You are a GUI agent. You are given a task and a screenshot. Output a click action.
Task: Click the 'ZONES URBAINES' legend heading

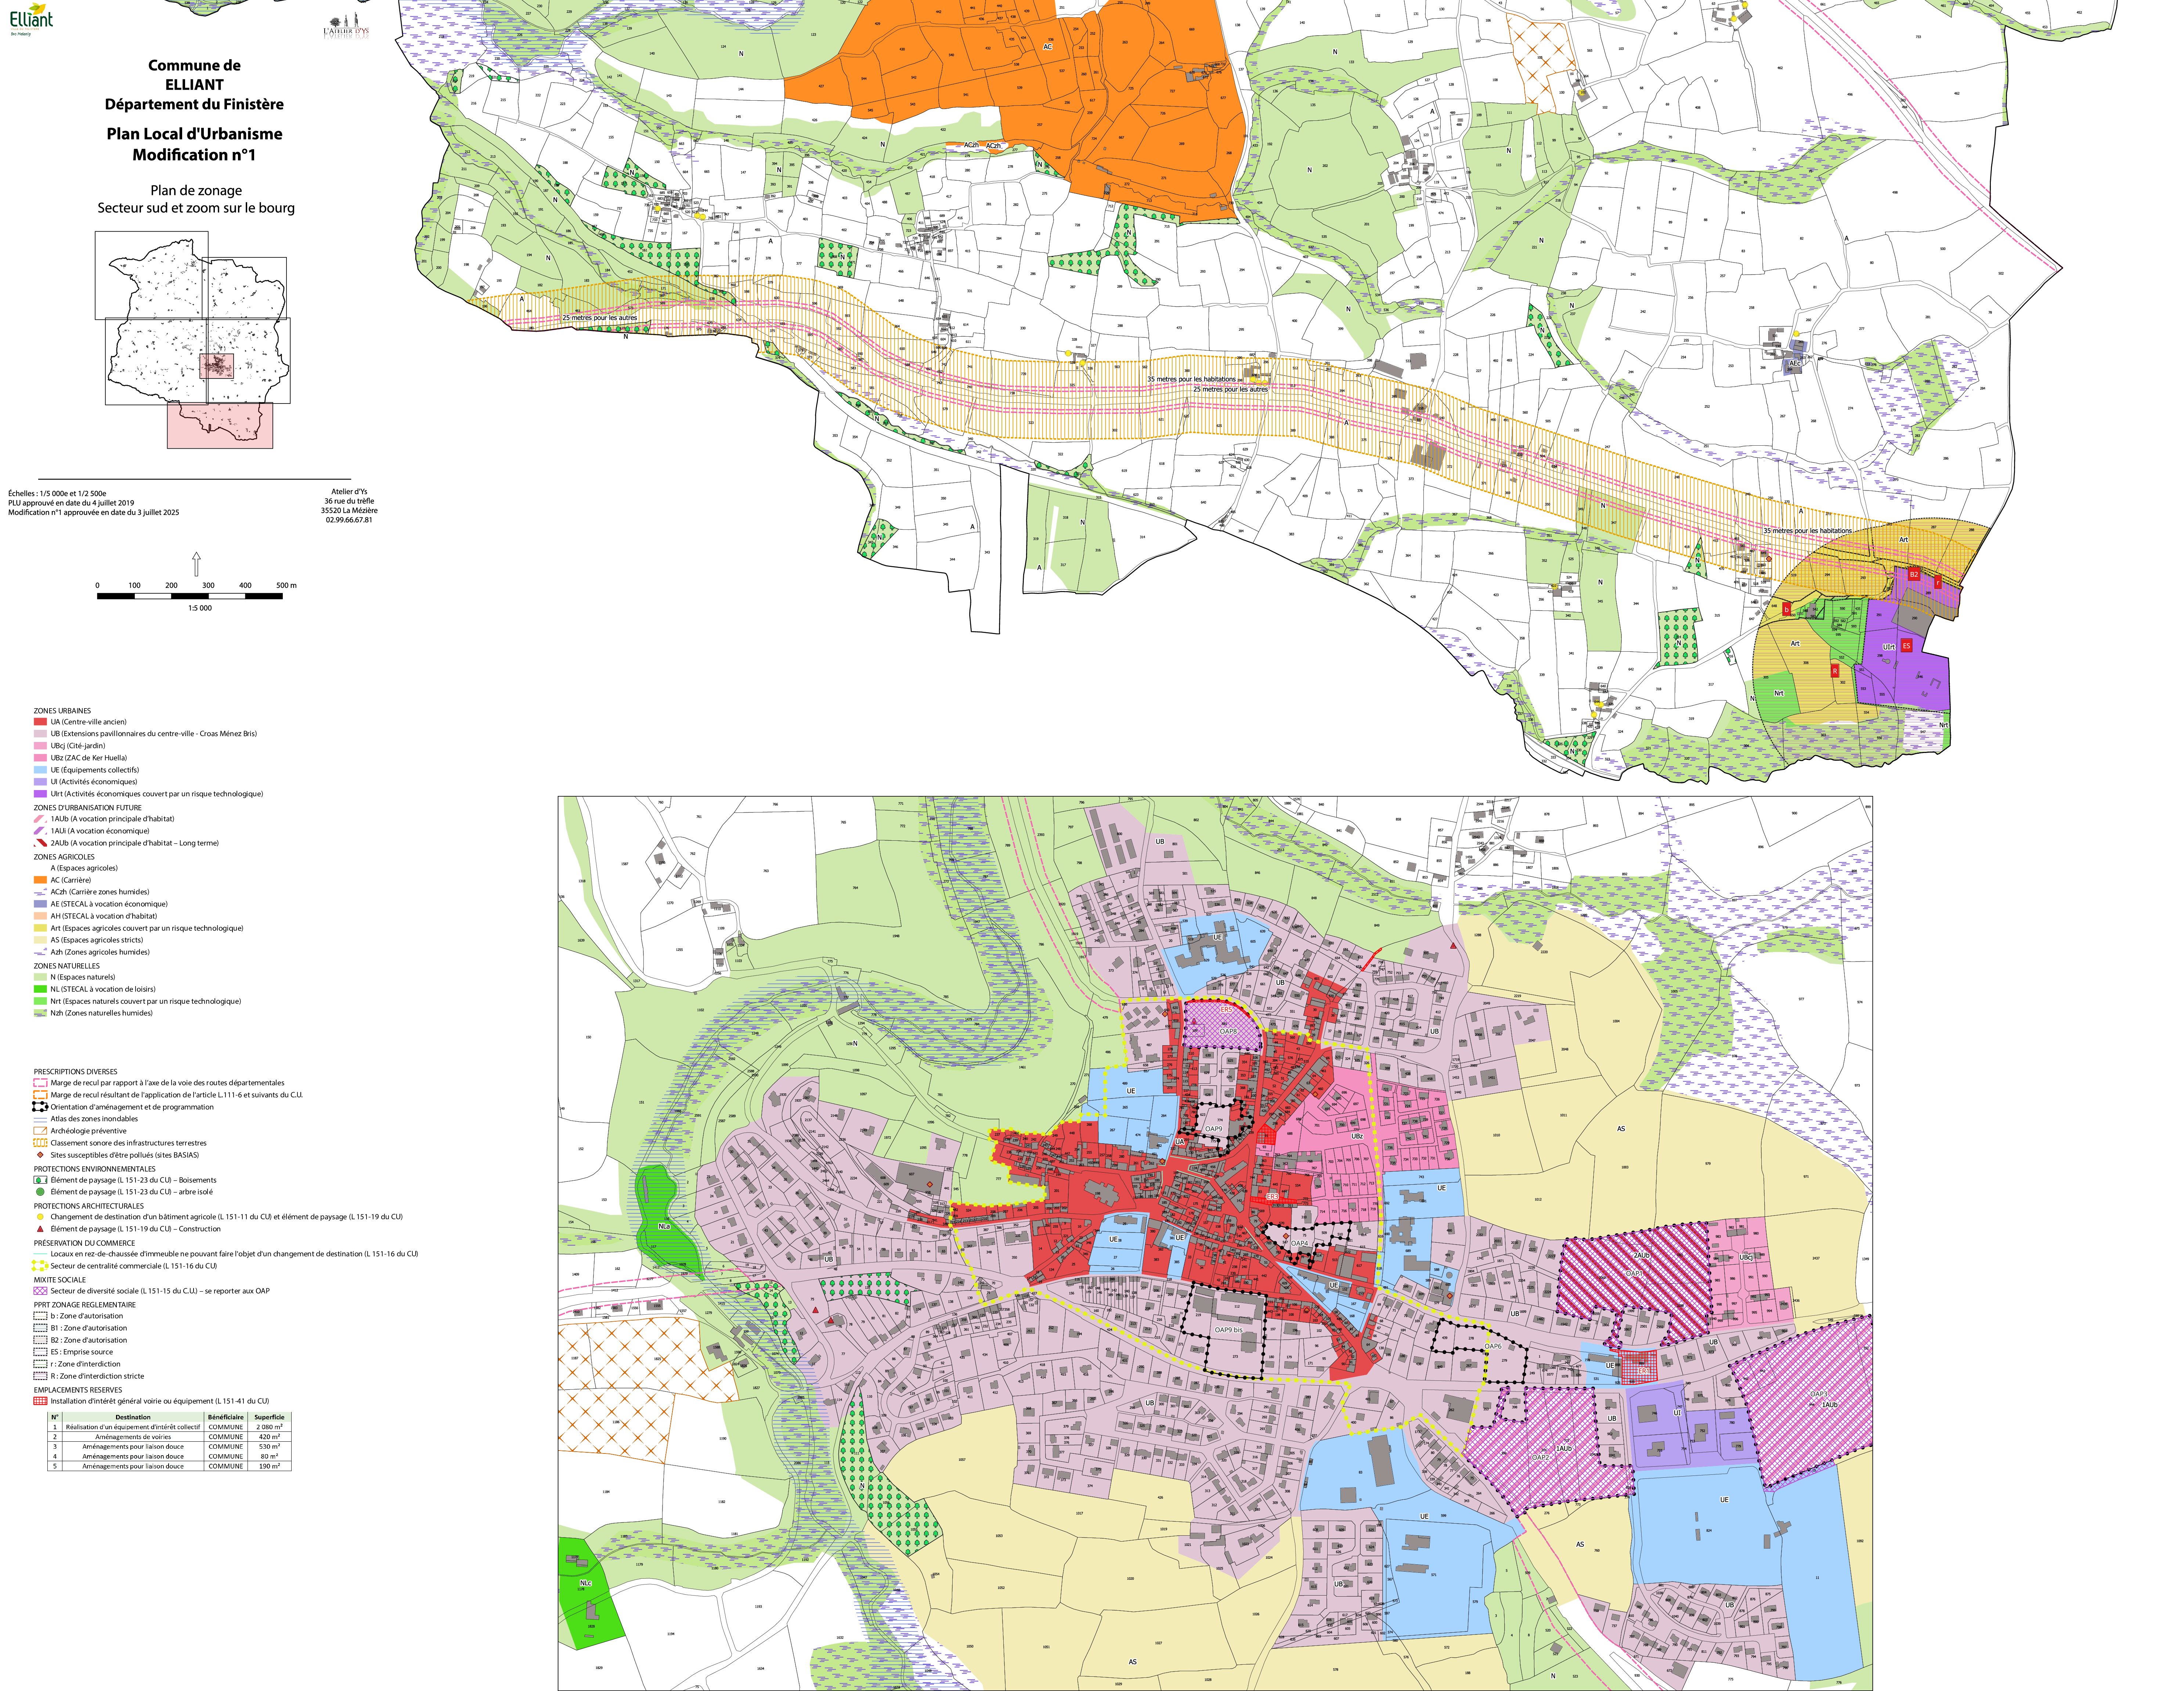click(62, 711)
